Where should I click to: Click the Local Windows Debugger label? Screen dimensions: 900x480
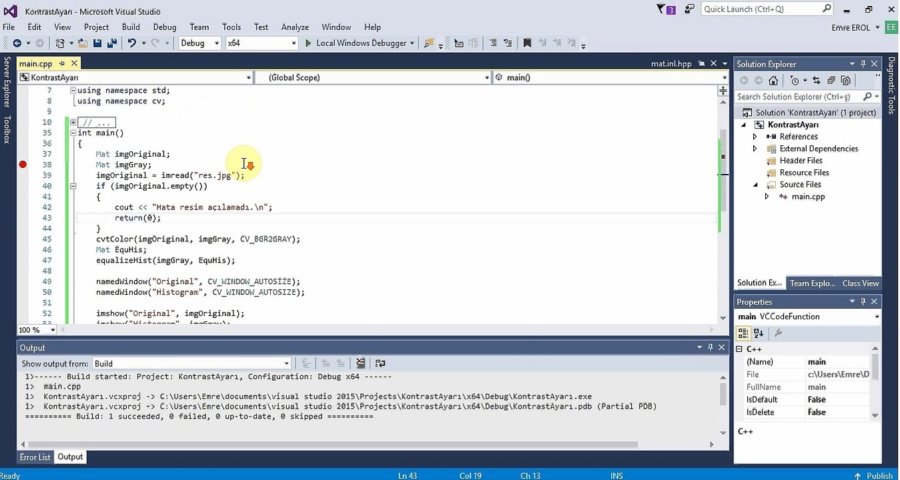point(361,43)
